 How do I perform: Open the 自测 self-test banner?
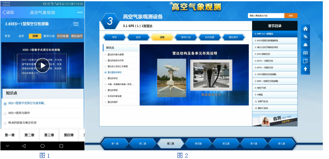click(275, 119)
